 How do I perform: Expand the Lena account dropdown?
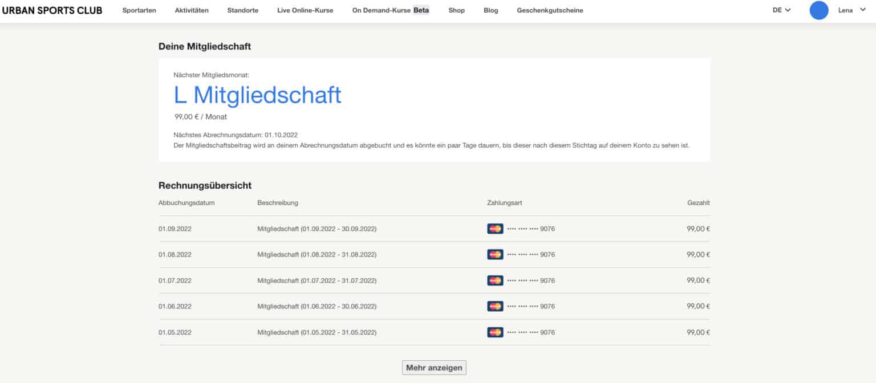click(852, 10)
